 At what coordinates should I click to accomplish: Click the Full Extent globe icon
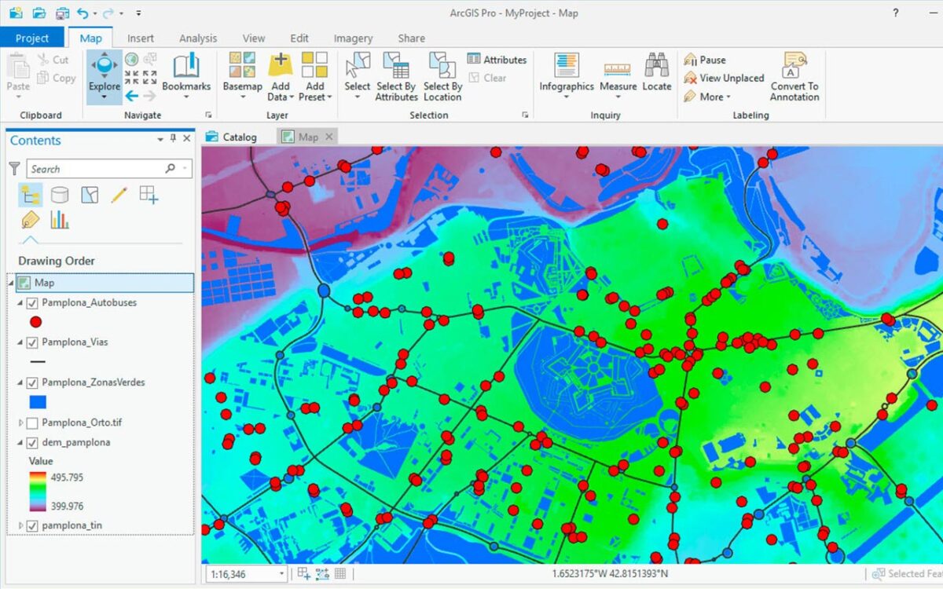131,60
